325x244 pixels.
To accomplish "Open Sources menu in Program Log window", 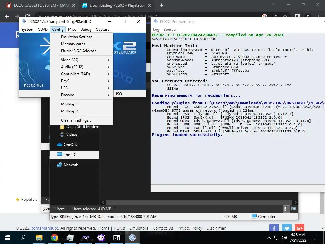I will click(170, 30).
